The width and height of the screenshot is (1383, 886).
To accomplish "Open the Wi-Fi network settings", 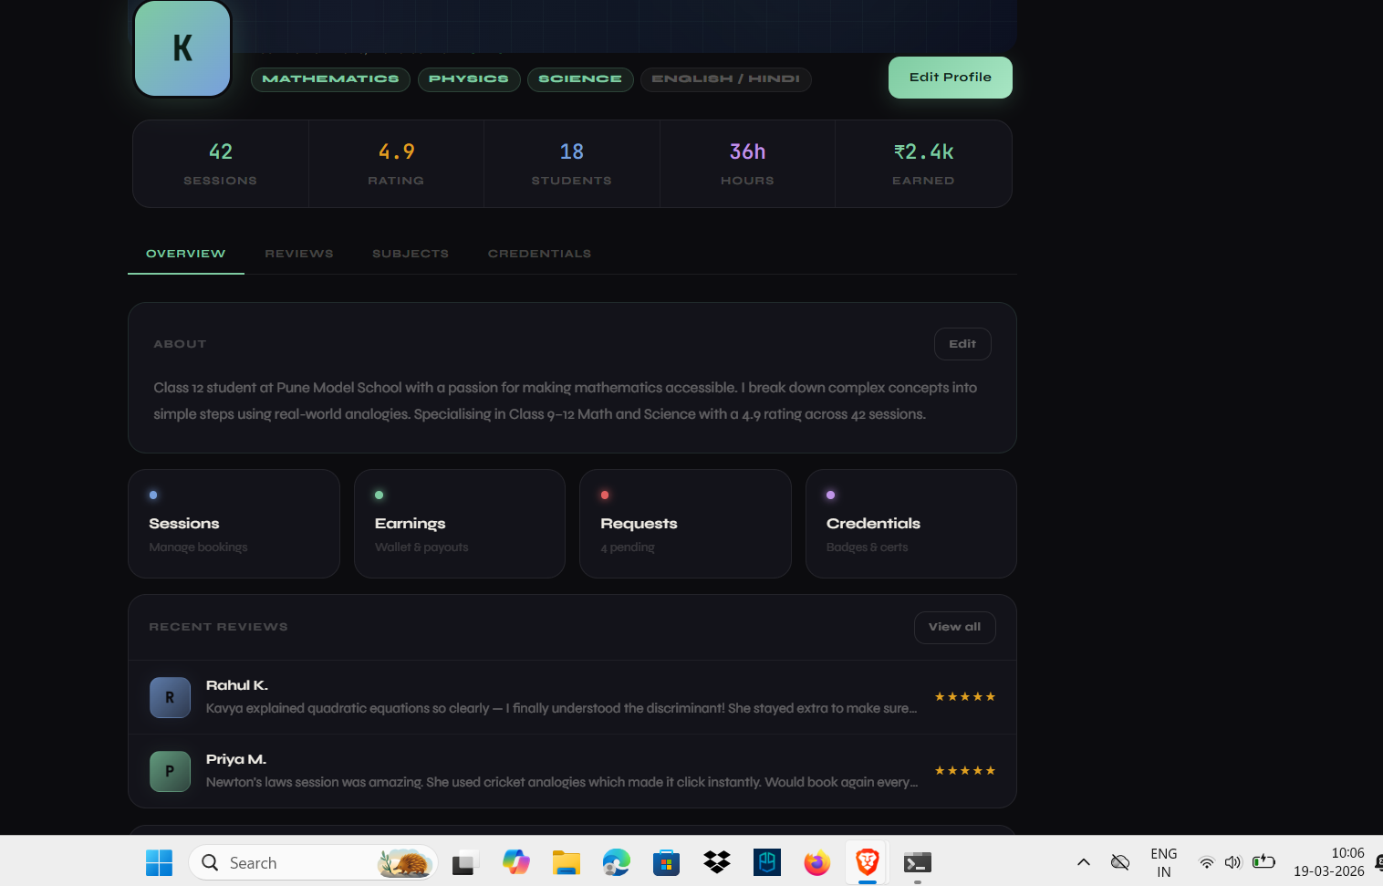I will (1206, 862).
